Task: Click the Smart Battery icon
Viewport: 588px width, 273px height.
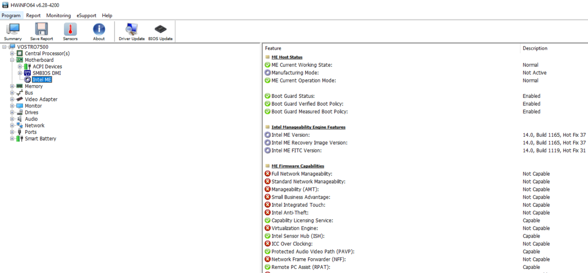Action: click(x=19, y=139)
